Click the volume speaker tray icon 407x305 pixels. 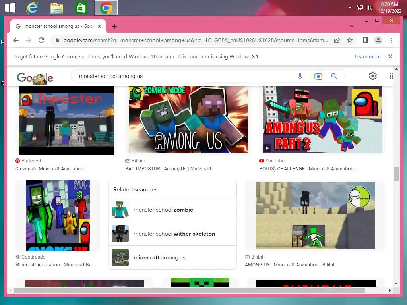369,8
